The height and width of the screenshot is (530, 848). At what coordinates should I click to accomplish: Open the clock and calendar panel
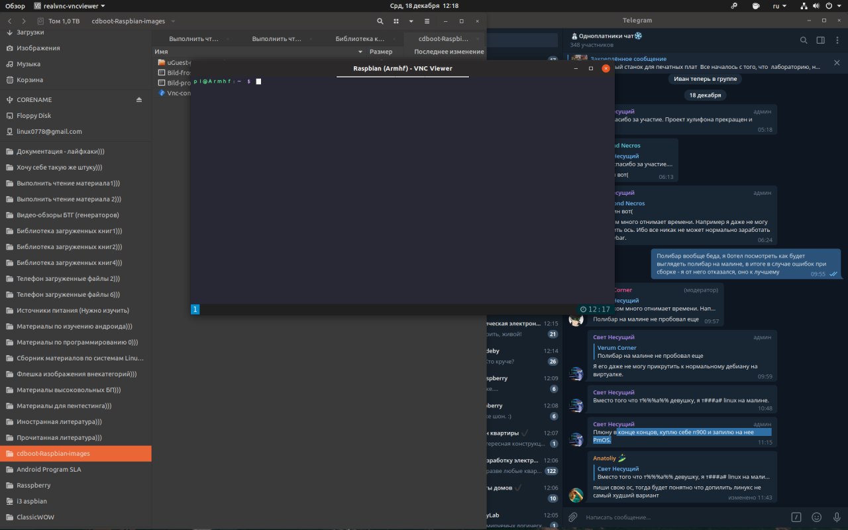424,6
